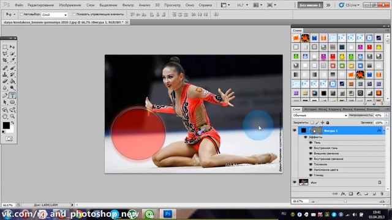The width and height of the screenshot is (392, 220).
Task: Hide the Фигура 1 layer eye
Action: point(295,130)
